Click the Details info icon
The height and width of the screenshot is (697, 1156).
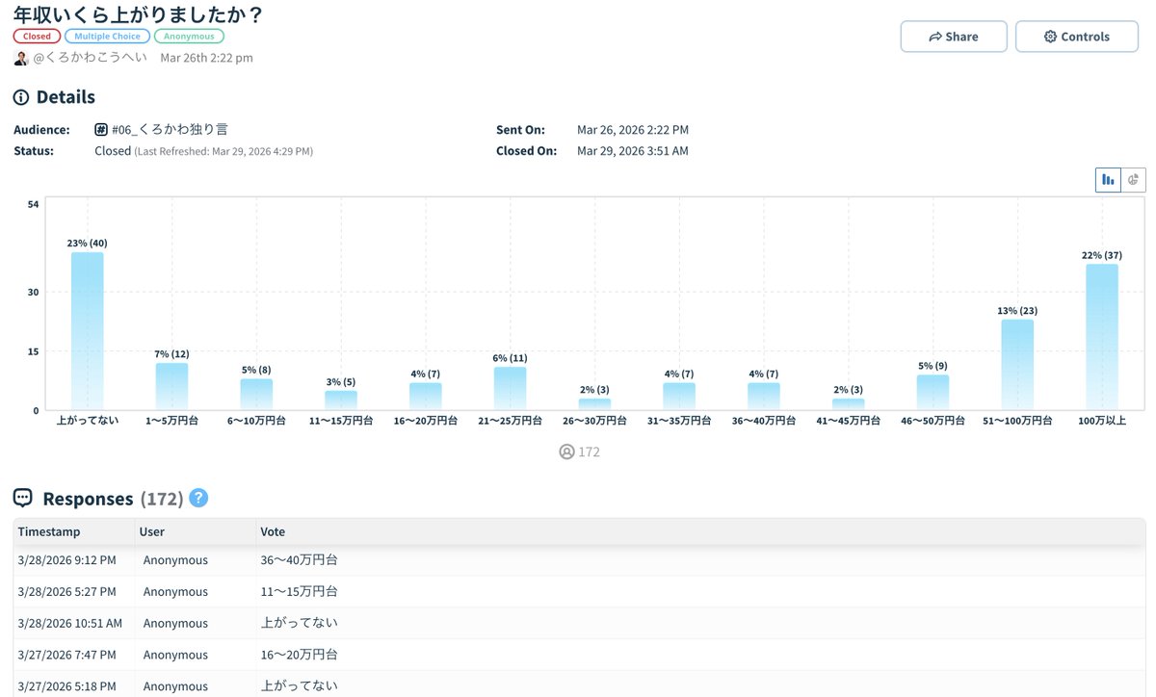[21, 97]
